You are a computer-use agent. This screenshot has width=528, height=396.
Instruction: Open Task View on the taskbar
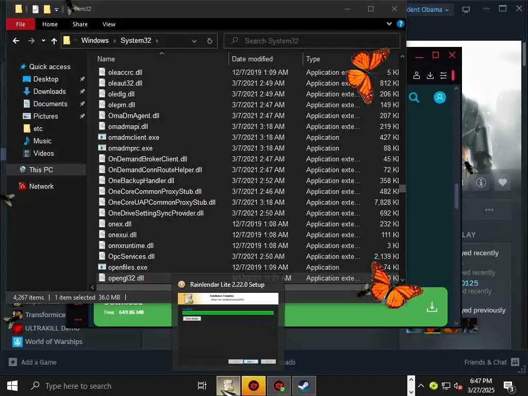[x=202, y=386]
